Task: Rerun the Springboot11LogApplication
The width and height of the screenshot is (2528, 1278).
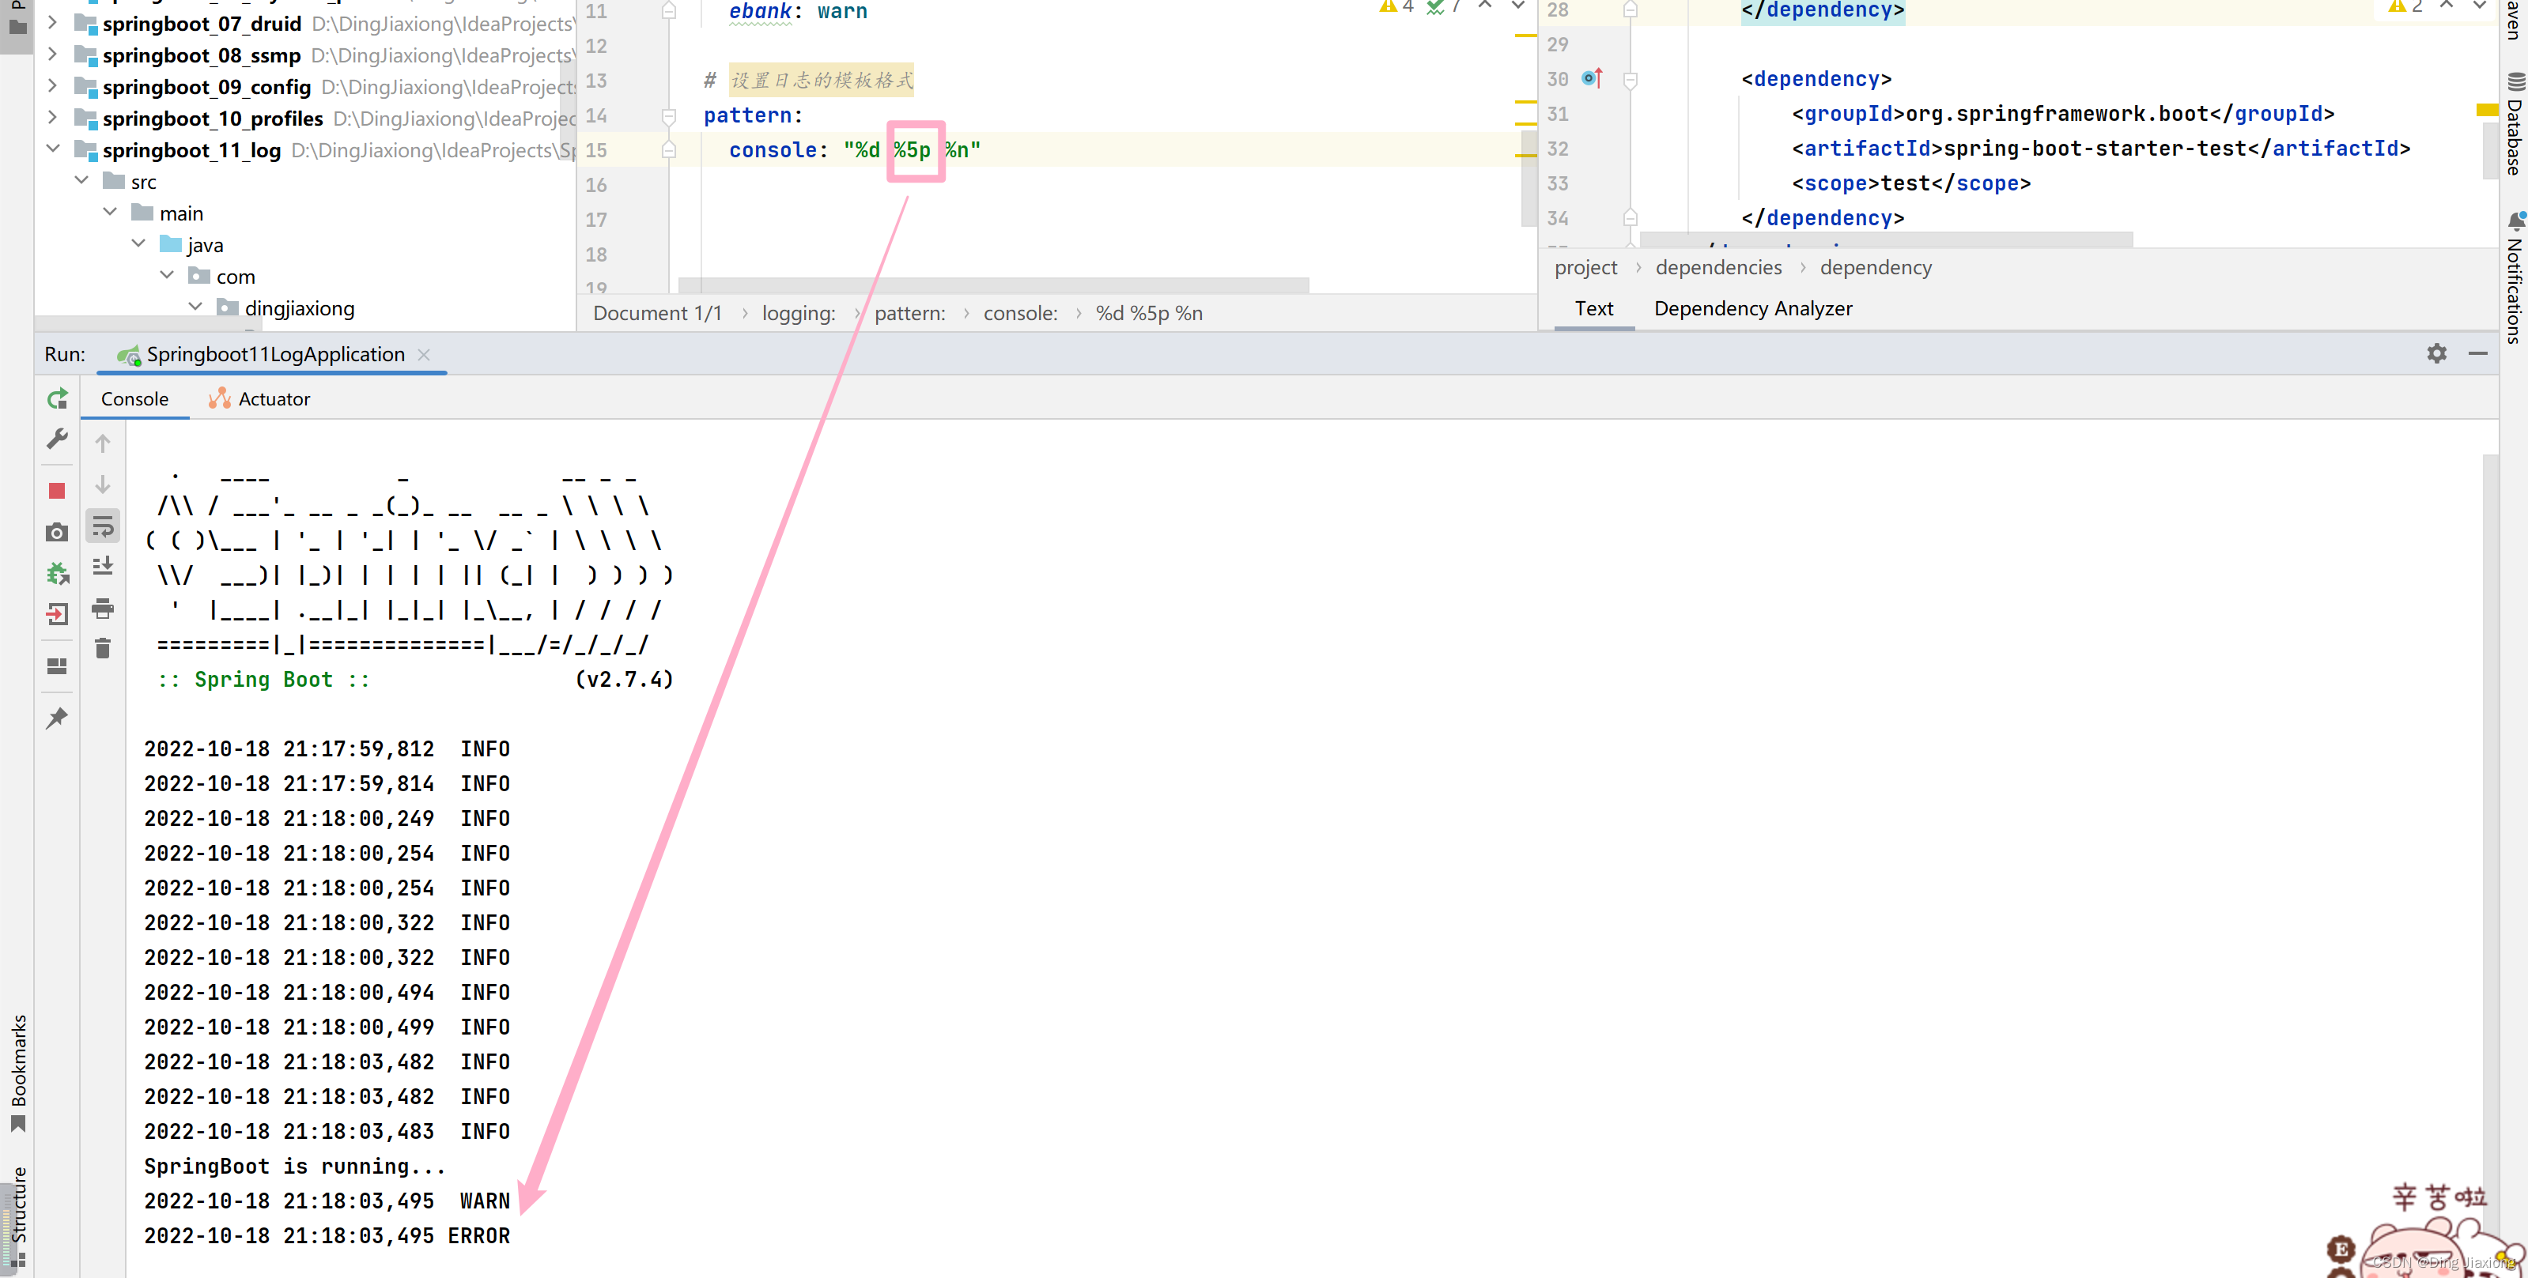Action: (x=57, y=398)
